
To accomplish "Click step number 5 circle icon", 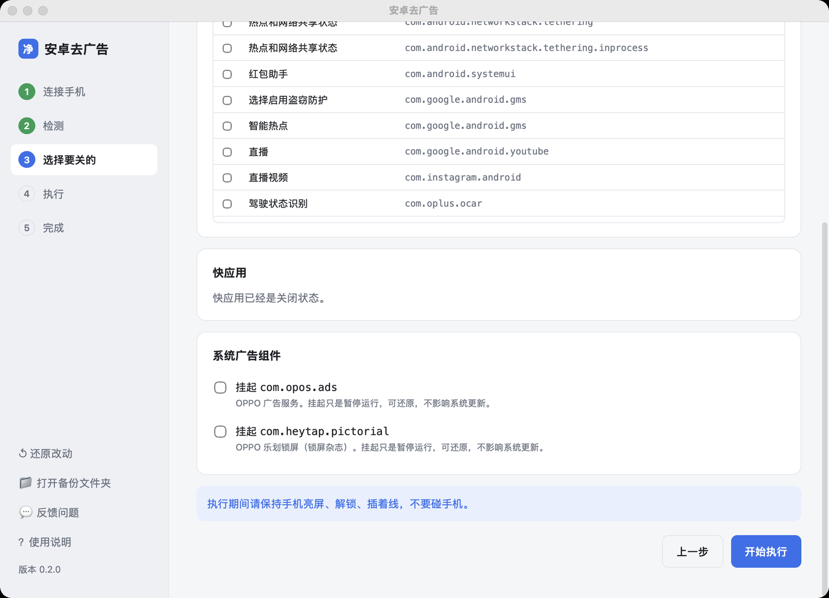I will pyautogui.click(x=27, y=228).
